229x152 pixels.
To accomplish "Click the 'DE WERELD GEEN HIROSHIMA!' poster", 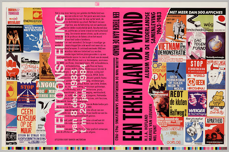I will coord(196,82).
